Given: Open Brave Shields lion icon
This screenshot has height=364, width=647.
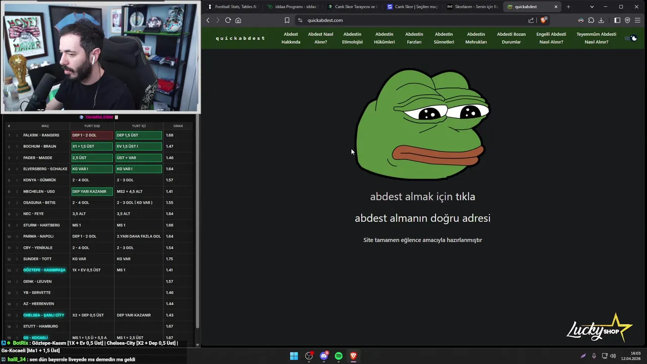Looking at the screenshot, I should 544,20.
